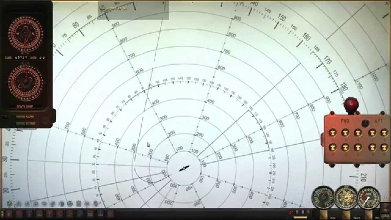
Task: Toggle second forward tube switch in top row
Action: point(345,133)
